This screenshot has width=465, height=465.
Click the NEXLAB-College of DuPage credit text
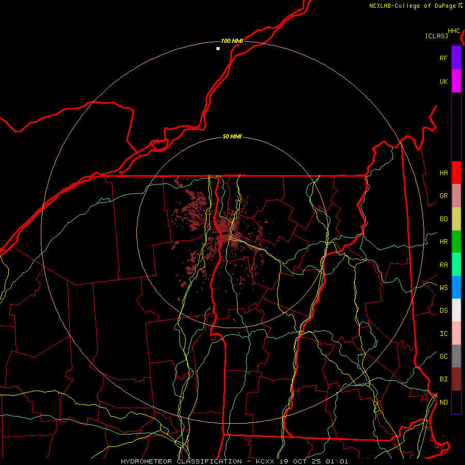(x=413, y=6)
